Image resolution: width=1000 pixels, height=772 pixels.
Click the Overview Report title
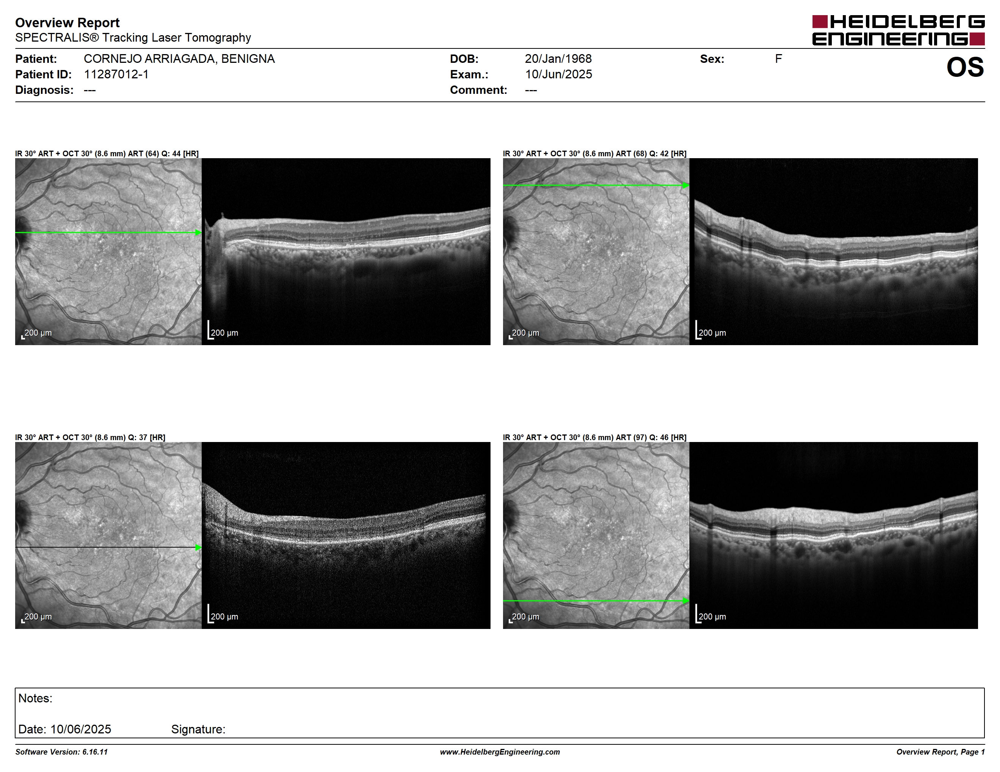point(67,22)
